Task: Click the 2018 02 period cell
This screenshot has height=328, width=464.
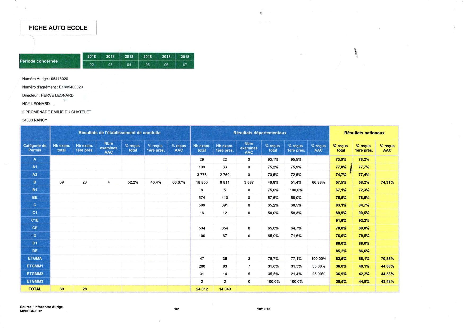Action: (x=92, y=61)
